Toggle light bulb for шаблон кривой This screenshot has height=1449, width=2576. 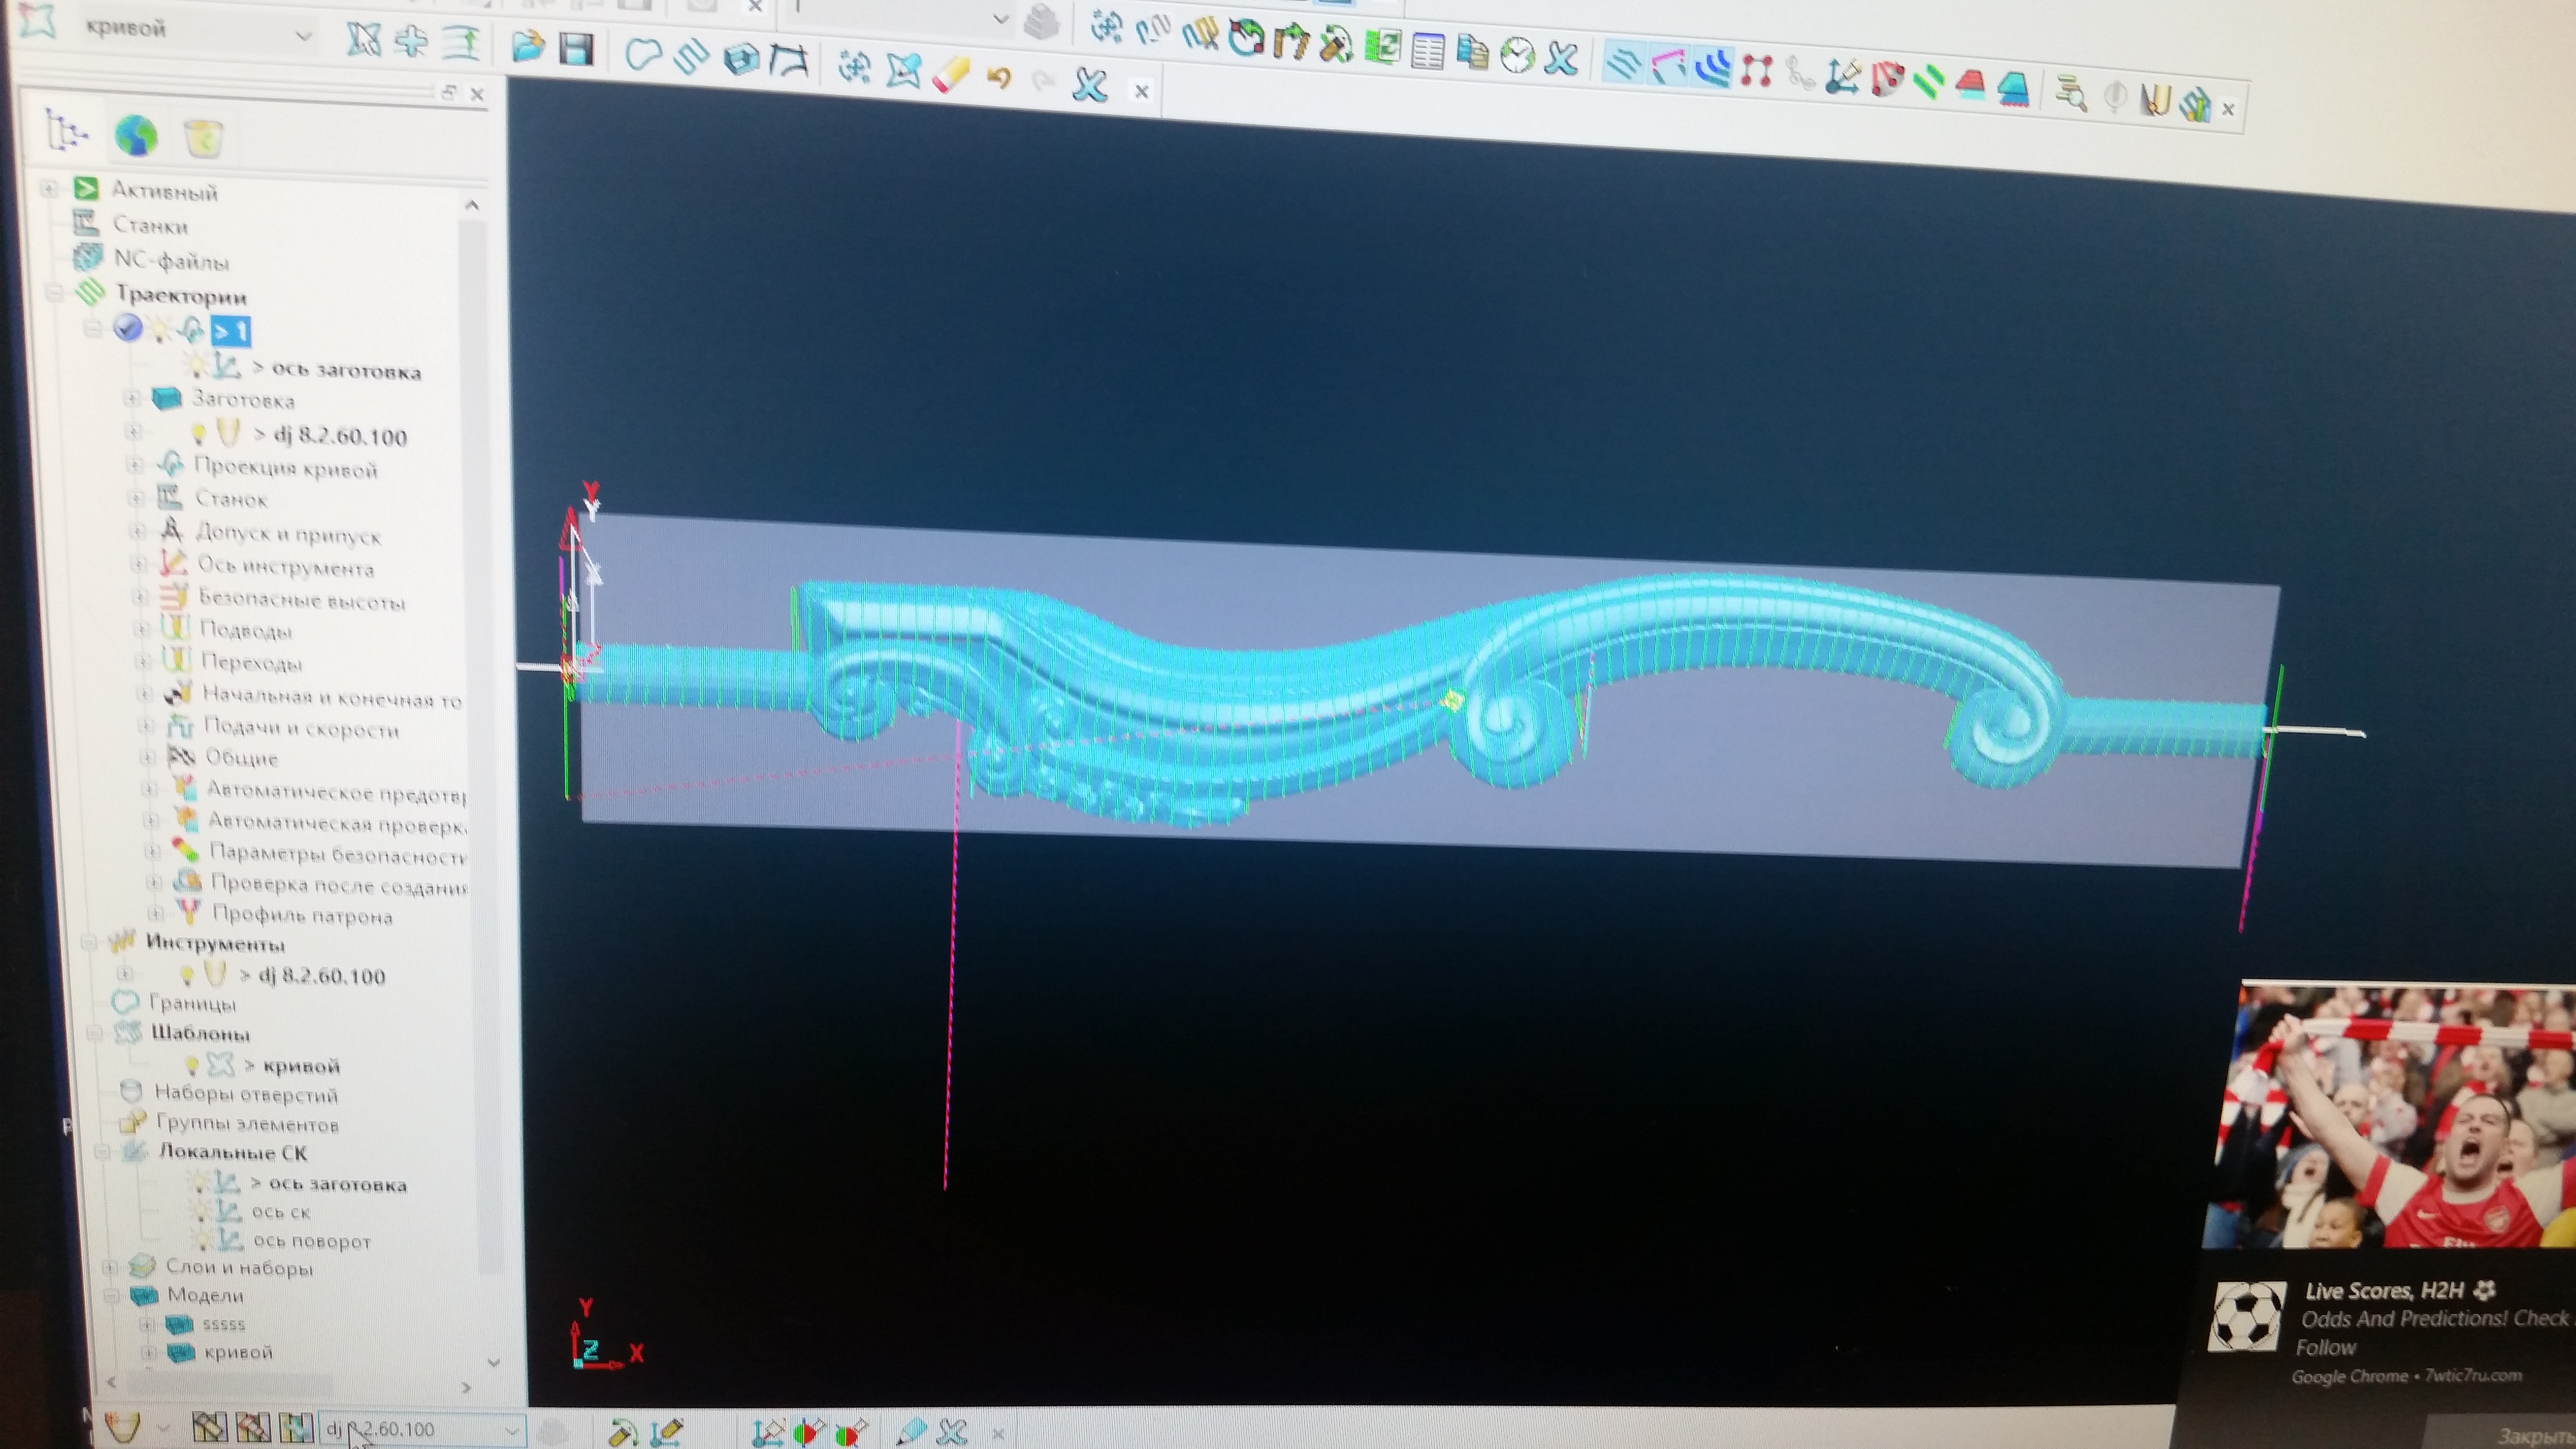pos(192,1065)
